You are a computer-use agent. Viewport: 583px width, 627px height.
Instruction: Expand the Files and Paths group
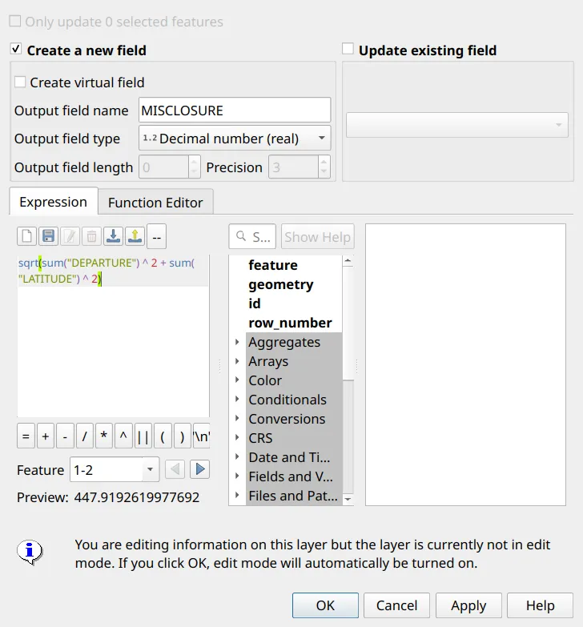tap(237, 495)
